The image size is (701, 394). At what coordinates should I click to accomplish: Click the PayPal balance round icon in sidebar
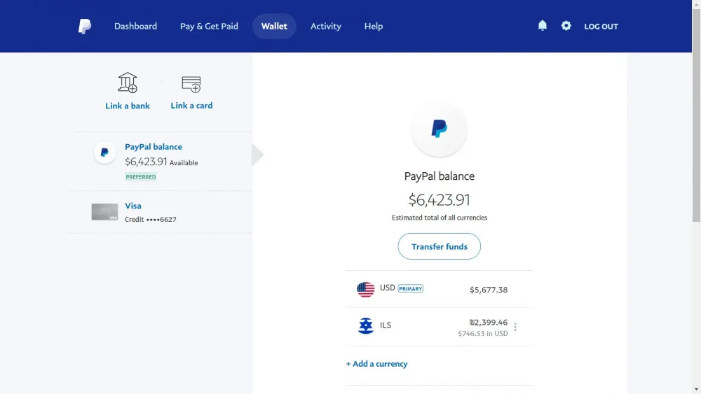tap(104, 153)
